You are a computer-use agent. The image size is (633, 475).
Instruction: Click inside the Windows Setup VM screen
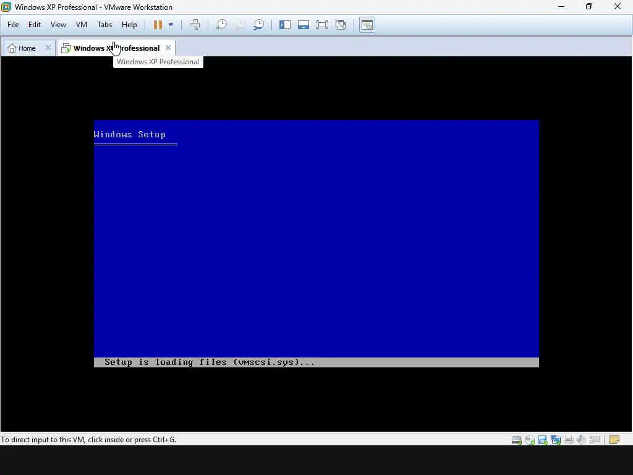(x=316, y=244)
